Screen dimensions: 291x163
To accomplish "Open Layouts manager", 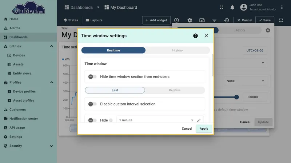I will tap(94, 20).
